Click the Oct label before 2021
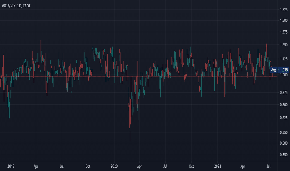The image size is (290, 171). (x=191, y=166)
